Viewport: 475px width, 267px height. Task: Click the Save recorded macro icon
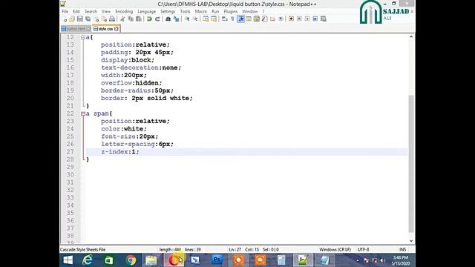324,19
